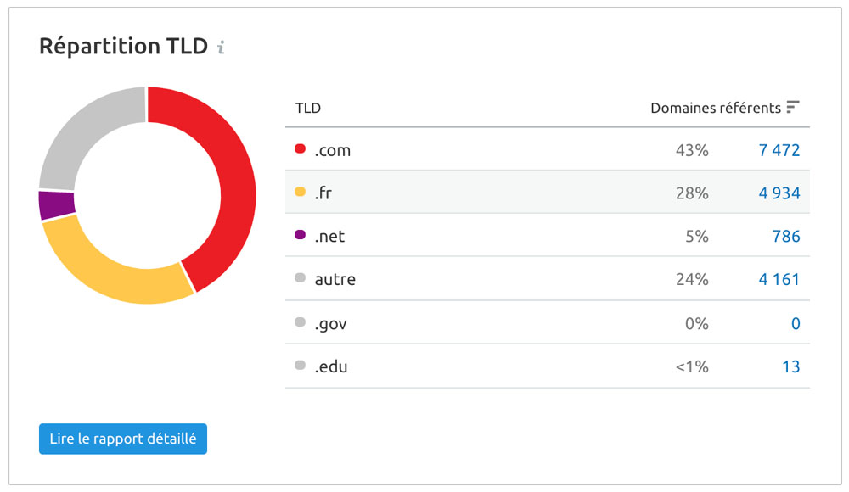
Task: Sort by Domaines référents sort icon
Action: click(793, 107)
